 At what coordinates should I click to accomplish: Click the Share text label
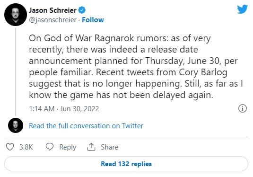(x=110, y=147)
